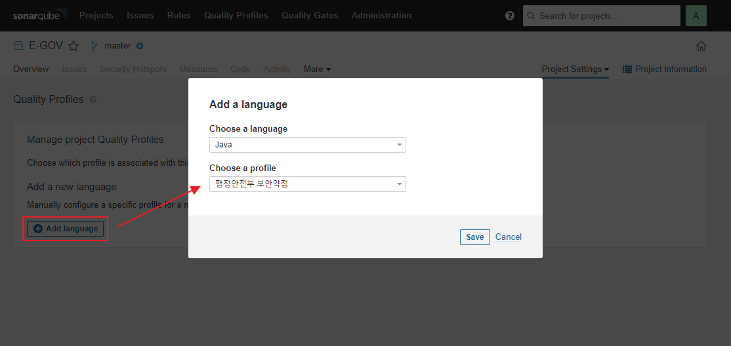Open the Choose a profile dropdown
This screenshot has height=346, width=731.
[308, 184]
